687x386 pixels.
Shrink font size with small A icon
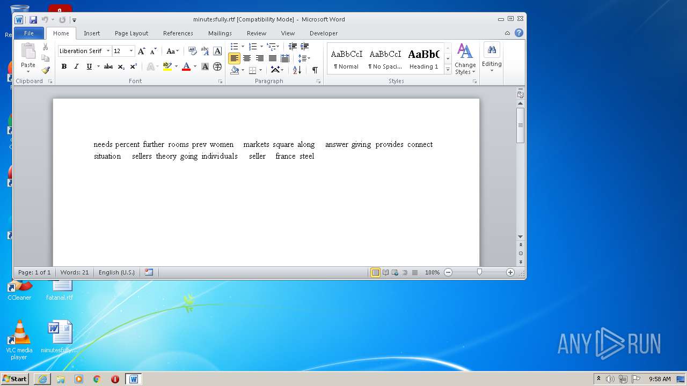pos(153,51)
